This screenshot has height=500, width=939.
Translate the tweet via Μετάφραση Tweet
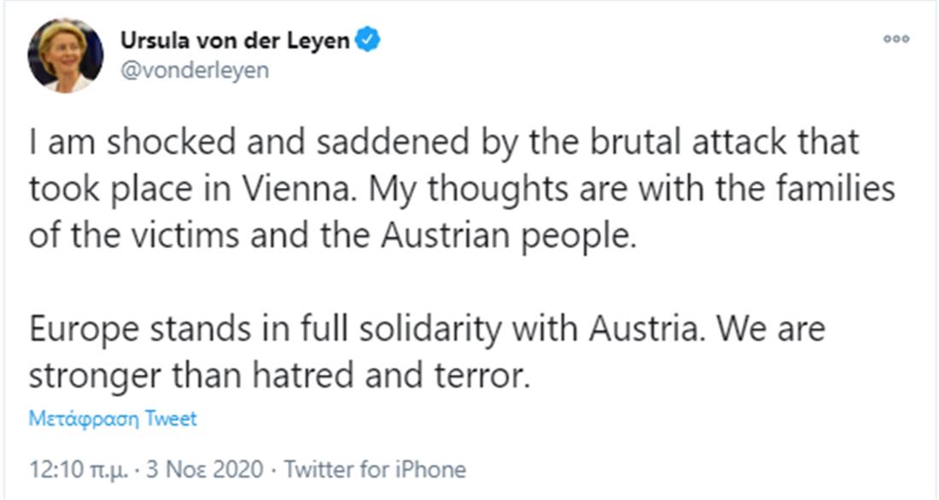coord(113,419)
